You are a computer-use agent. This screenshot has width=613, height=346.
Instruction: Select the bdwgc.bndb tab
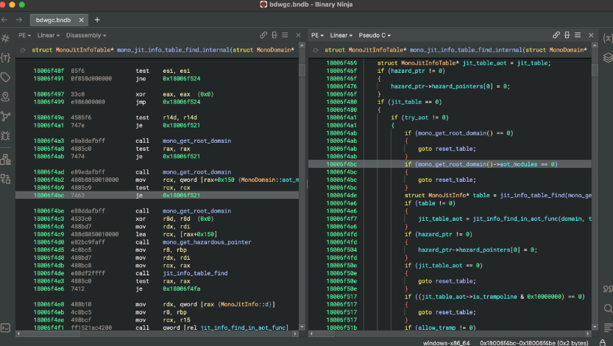(53, 20)
